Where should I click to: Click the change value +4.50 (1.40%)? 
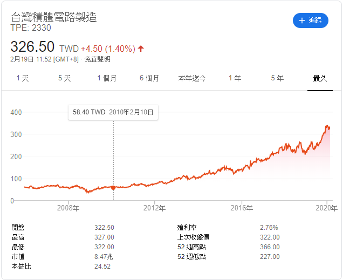(108, 49)
